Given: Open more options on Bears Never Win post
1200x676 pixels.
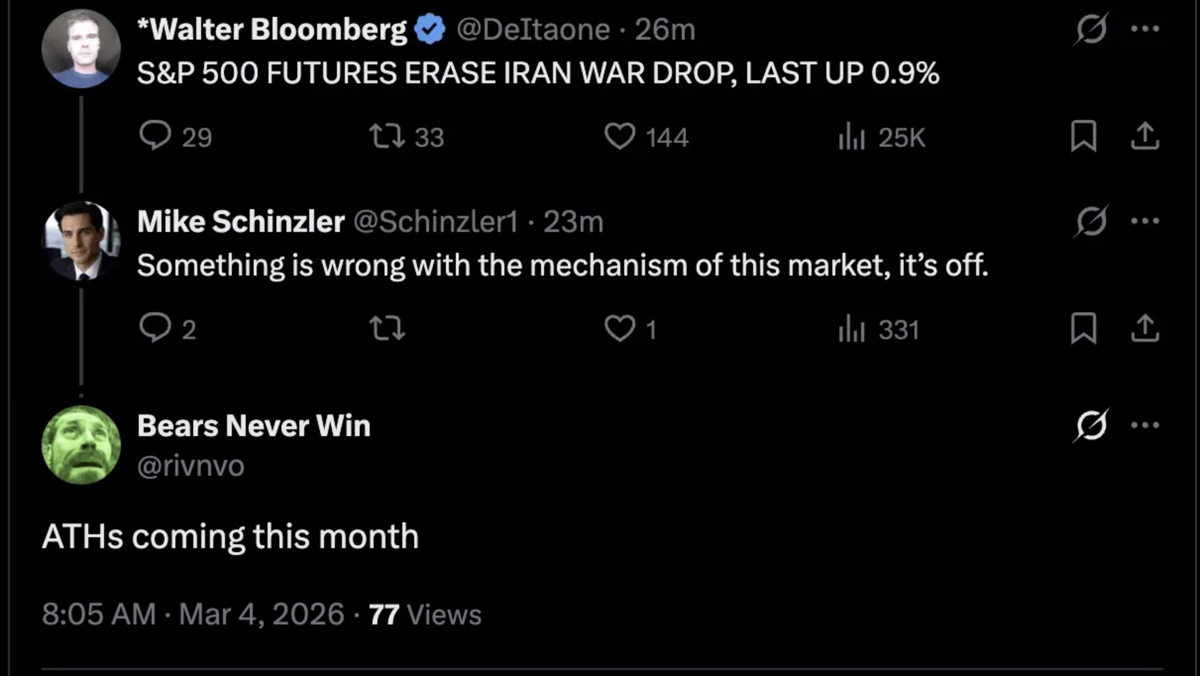Looking at the screenshot, I should click(1145, 425).
